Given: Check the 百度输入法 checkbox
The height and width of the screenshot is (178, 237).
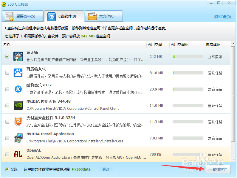Looking at the screenshot, I should coord(7,73).
